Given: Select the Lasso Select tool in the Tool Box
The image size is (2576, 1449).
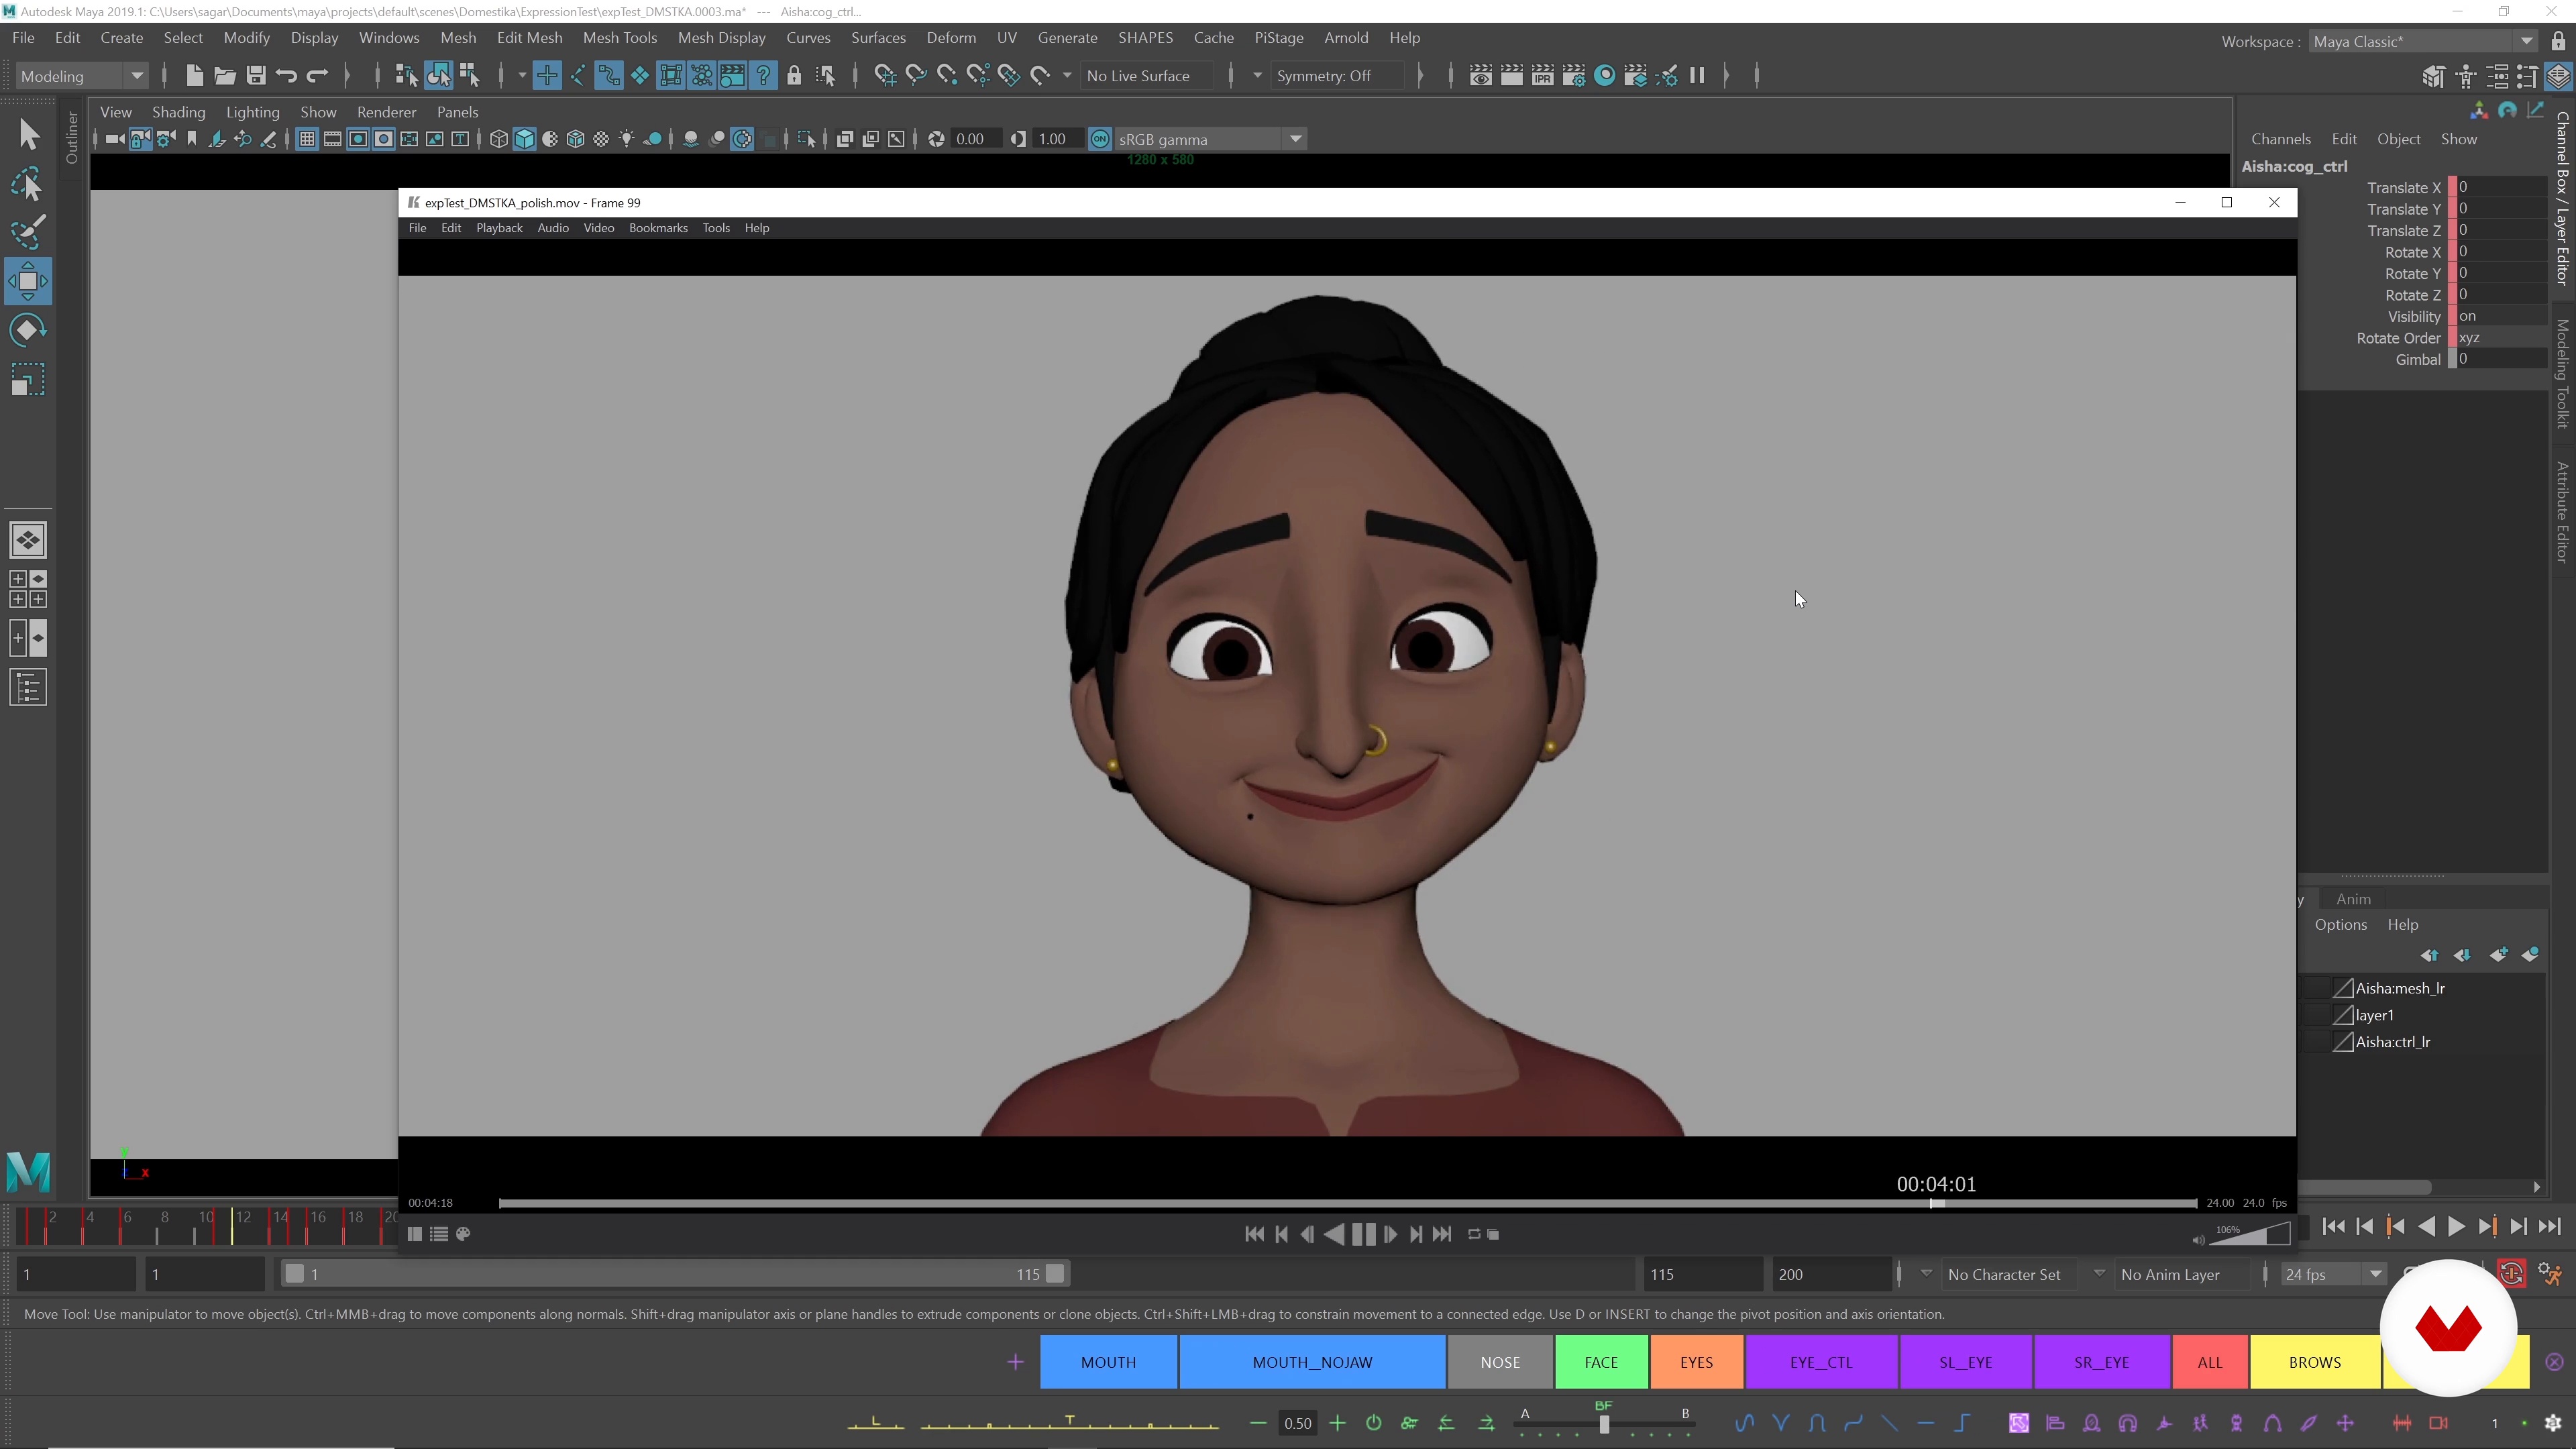Looking at the screenshot, I should (x=28, y=184).
